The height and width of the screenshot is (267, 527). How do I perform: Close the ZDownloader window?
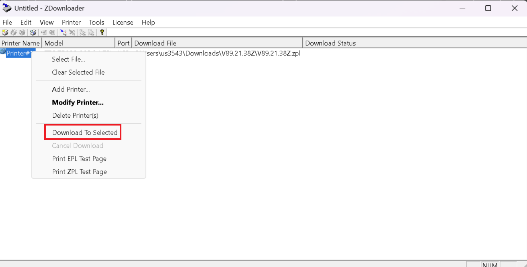pos(514,8)
